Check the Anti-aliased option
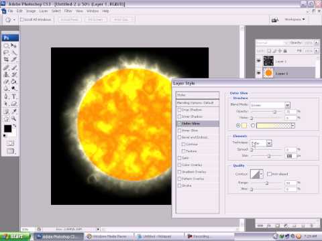Screen dimensions: 322x241 point(269,174)
